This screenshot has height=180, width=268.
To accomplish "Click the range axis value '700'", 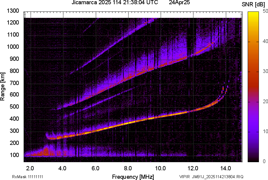I will [14, 83].
